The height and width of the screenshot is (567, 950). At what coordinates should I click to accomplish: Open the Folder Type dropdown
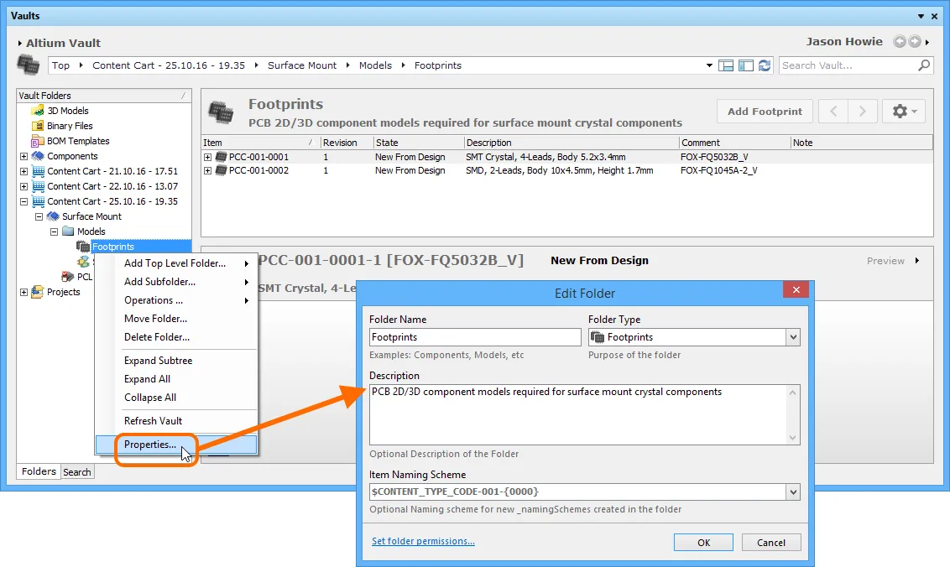point(793,337)
